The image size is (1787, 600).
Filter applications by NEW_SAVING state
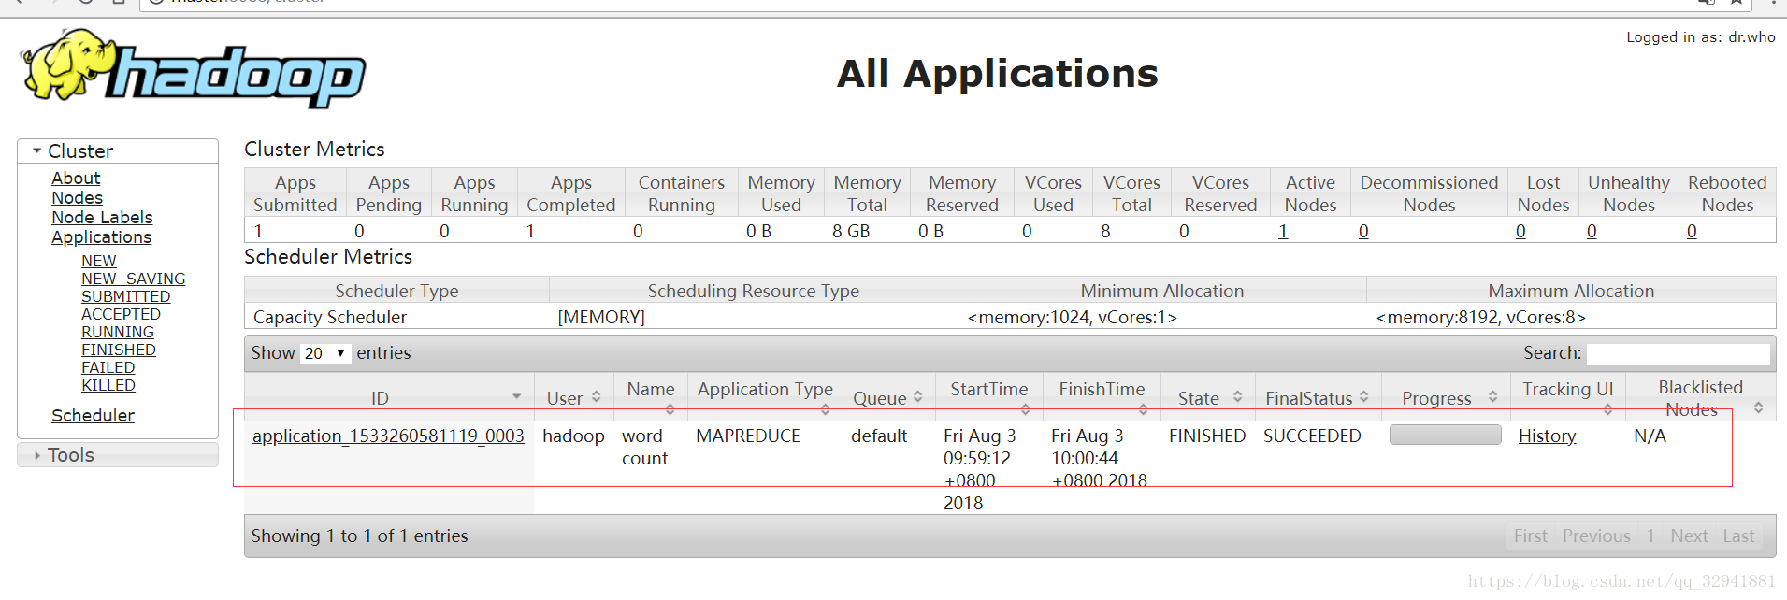click(133, 279)
